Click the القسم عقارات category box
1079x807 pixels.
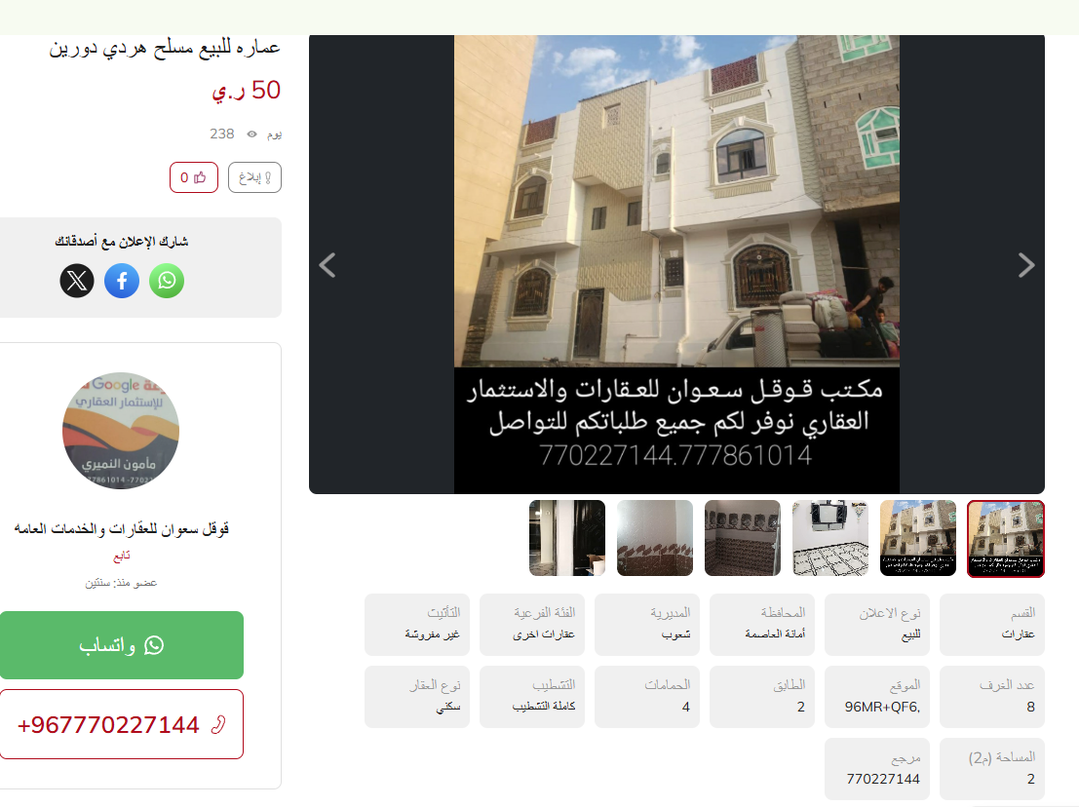click(991, 624)
